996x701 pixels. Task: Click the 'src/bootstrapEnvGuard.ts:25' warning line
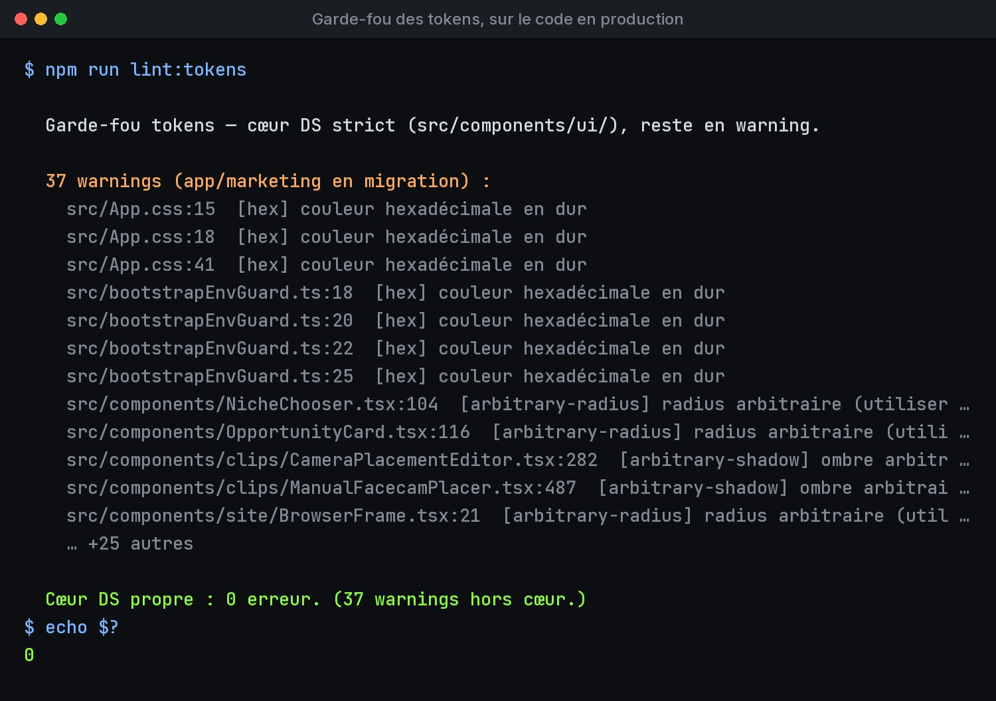tap(396, 376)
